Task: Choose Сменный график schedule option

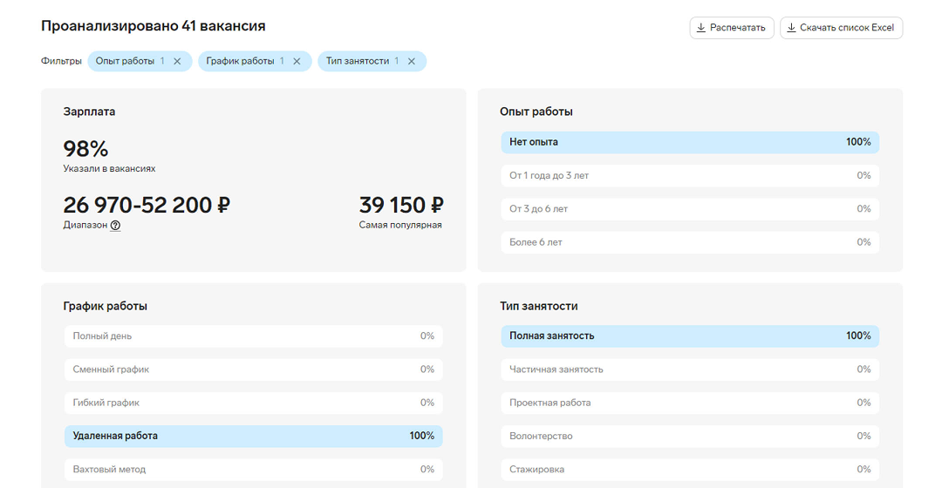Action: coord(253,369)
